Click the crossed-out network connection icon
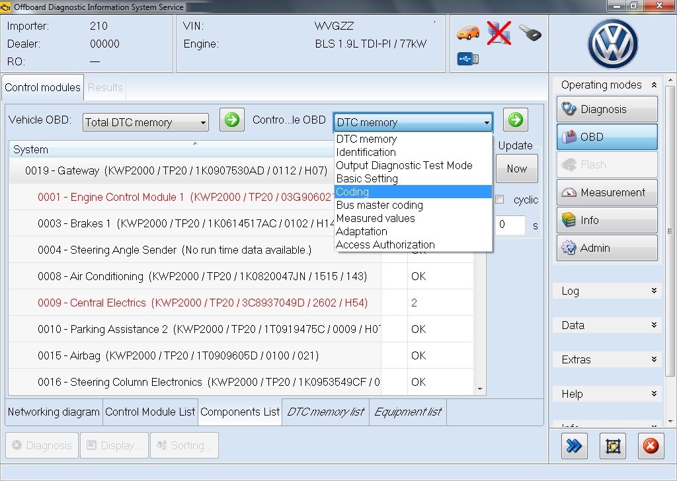 pyautogui.click(x=498, y=33)
